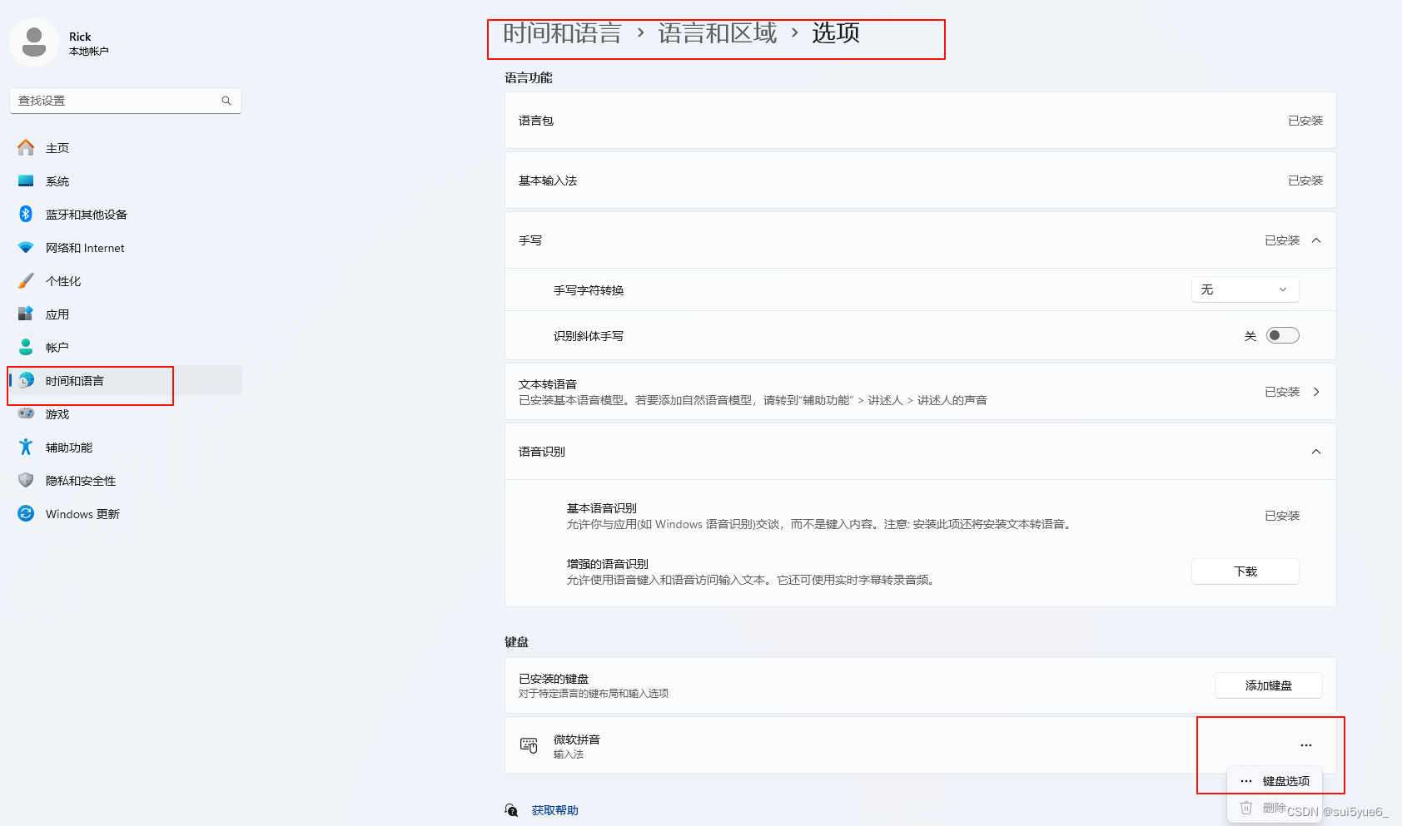Collapse the 手写 section chevron
The width and height of the screenshot is (1402, 826).
[1316, 240]
